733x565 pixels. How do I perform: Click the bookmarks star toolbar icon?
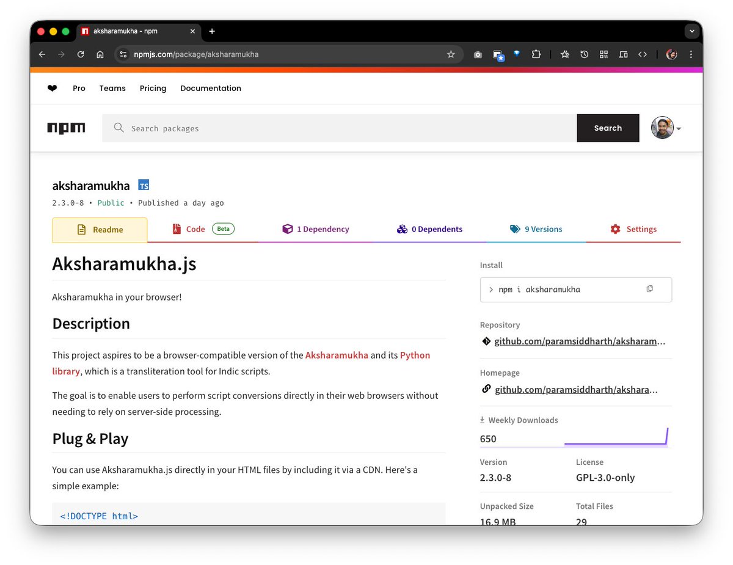pos(565,54)
